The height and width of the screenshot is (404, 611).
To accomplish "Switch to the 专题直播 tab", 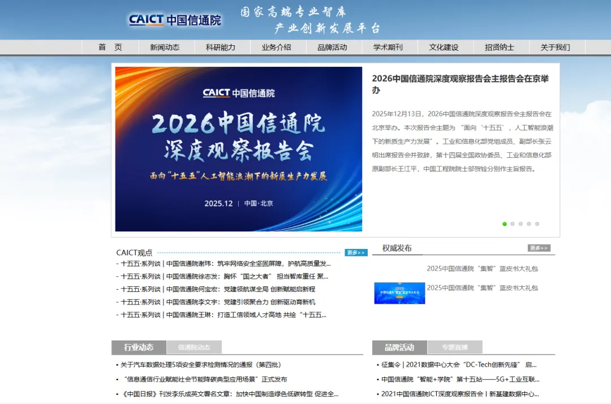I will point(455,347).
